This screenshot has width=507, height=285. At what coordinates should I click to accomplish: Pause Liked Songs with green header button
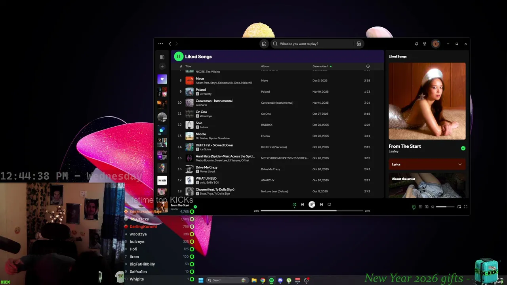(179, 57)
